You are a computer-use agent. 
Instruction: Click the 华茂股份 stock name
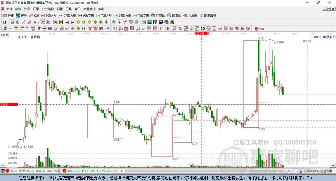click(x=329, y=37)
